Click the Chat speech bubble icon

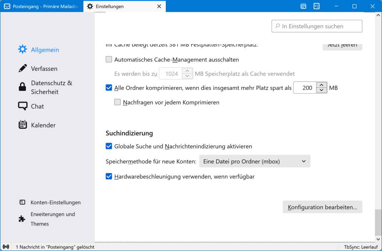[x=23, y=106]
